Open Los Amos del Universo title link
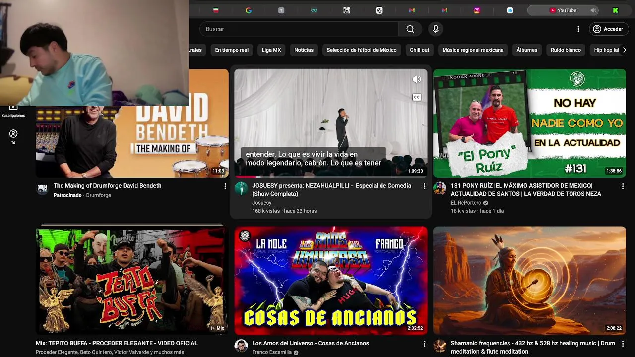This screenshot has height=357, width=635. tap(311, 343)
